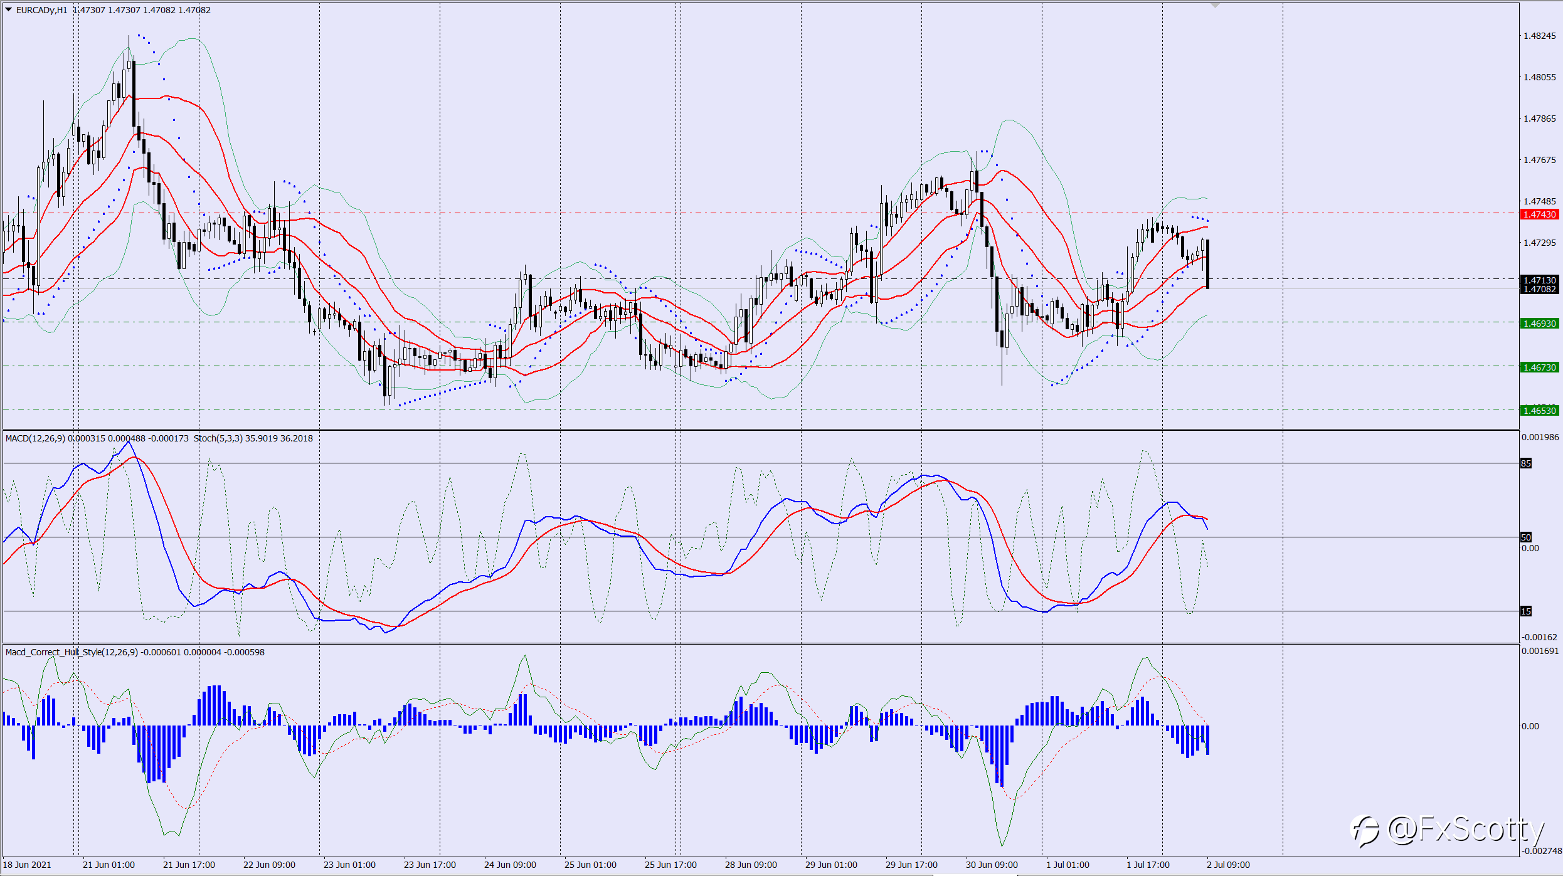Click the chart shift triangle marker at top
The width and height of the screenshot is (1563, 876).
point(1215,5)
